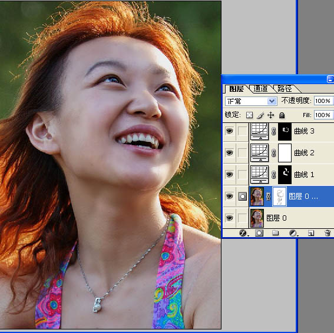
Task: Toggle visibility of the 曲线 2 layer
Action: pos(229,152)
